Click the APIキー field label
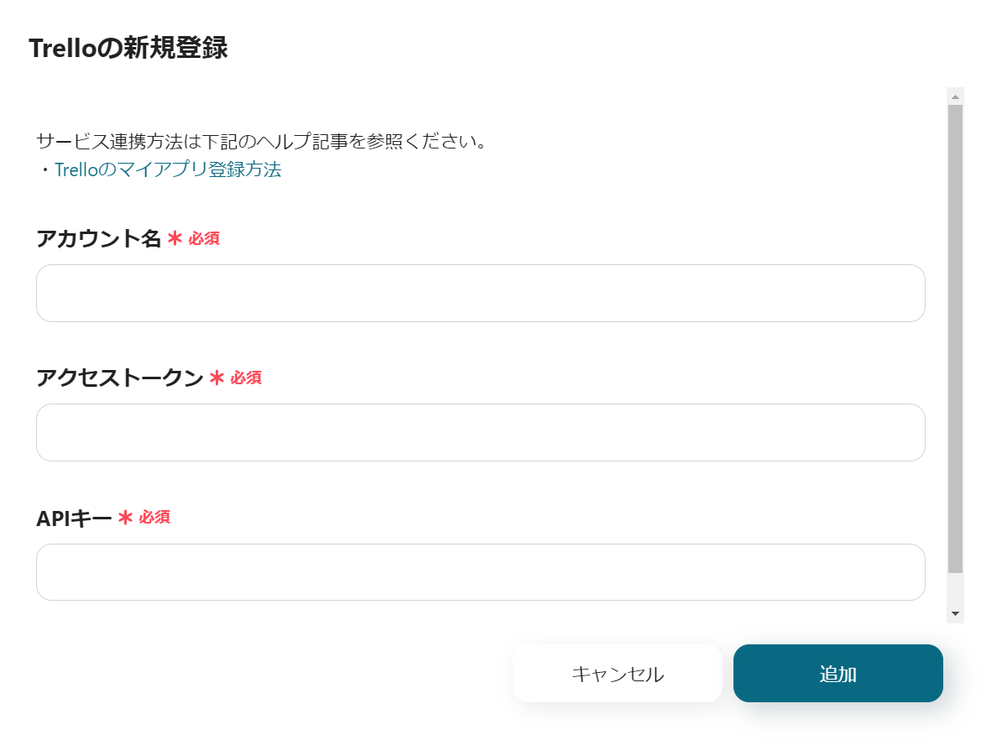981x740 pixels. tap(74, 518)
